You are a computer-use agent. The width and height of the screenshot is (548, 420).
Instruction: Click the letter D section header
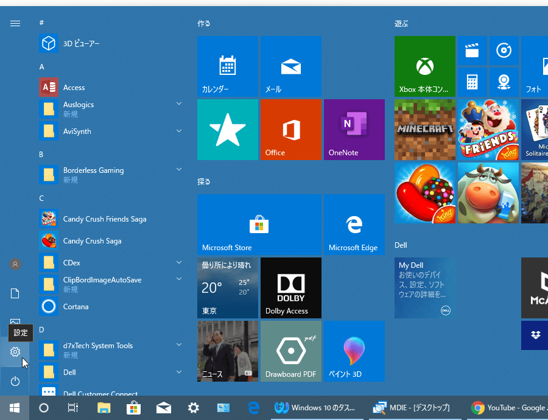tap(41, 330)
